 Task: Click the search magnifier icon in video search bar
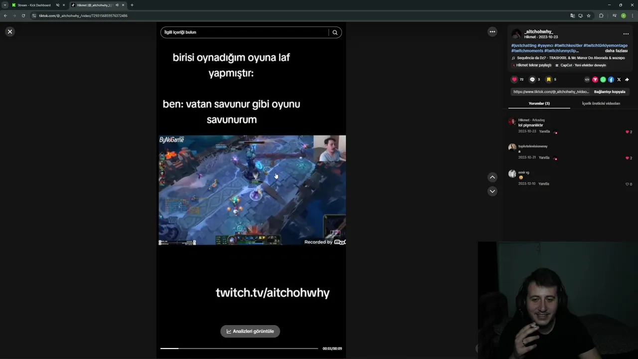(x=335, y=32)
